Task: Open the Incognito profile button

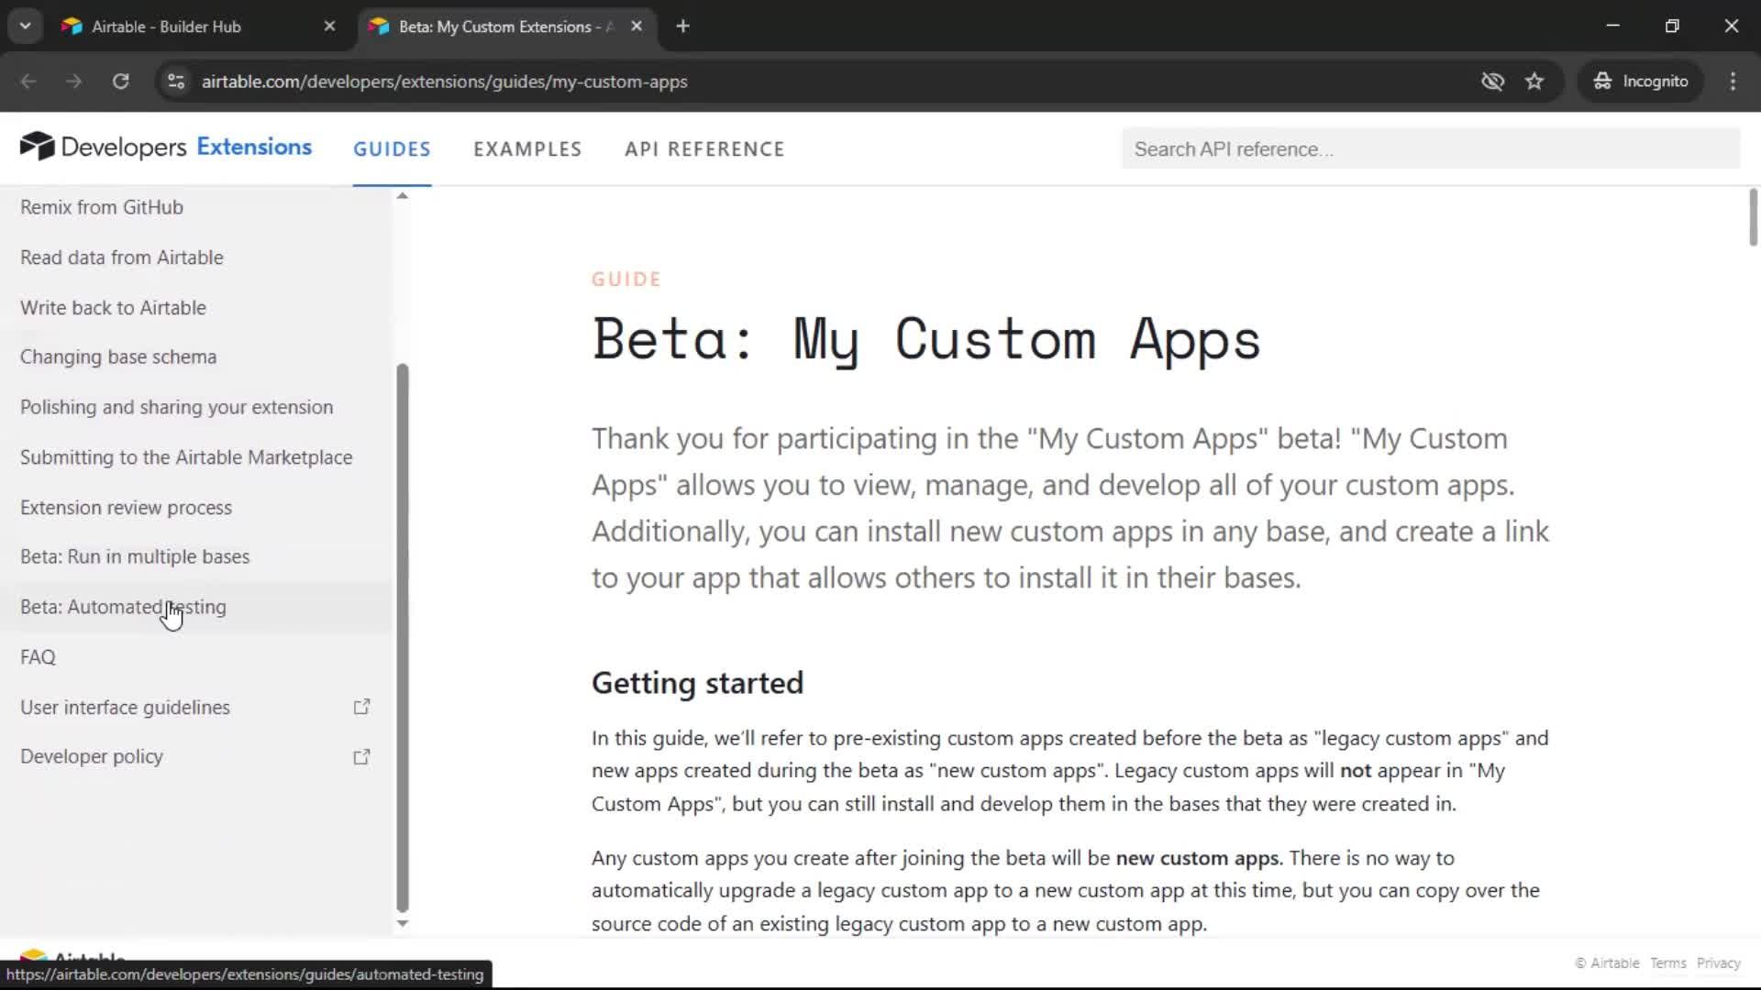Action: click(1641, 82)
